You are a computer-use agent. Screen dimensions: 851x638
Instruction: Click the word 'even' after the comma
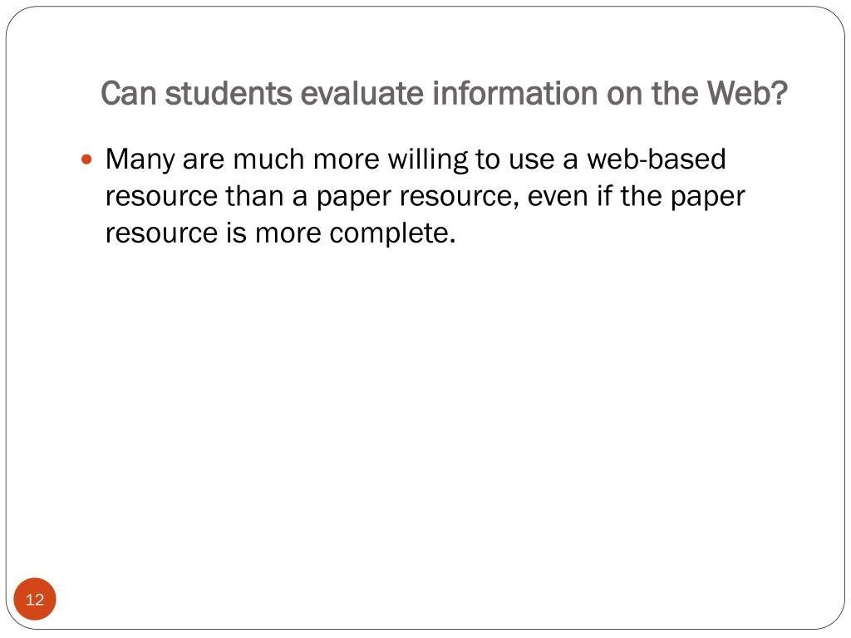tap(558, 197)
